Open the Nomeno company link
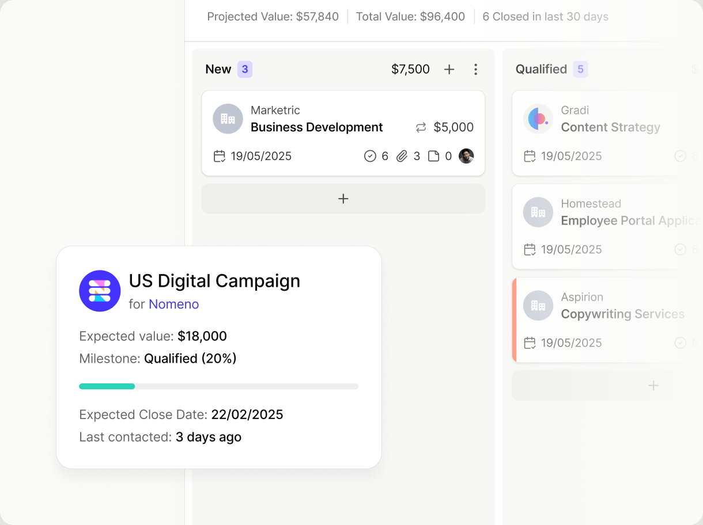 (x=173, y=304)
